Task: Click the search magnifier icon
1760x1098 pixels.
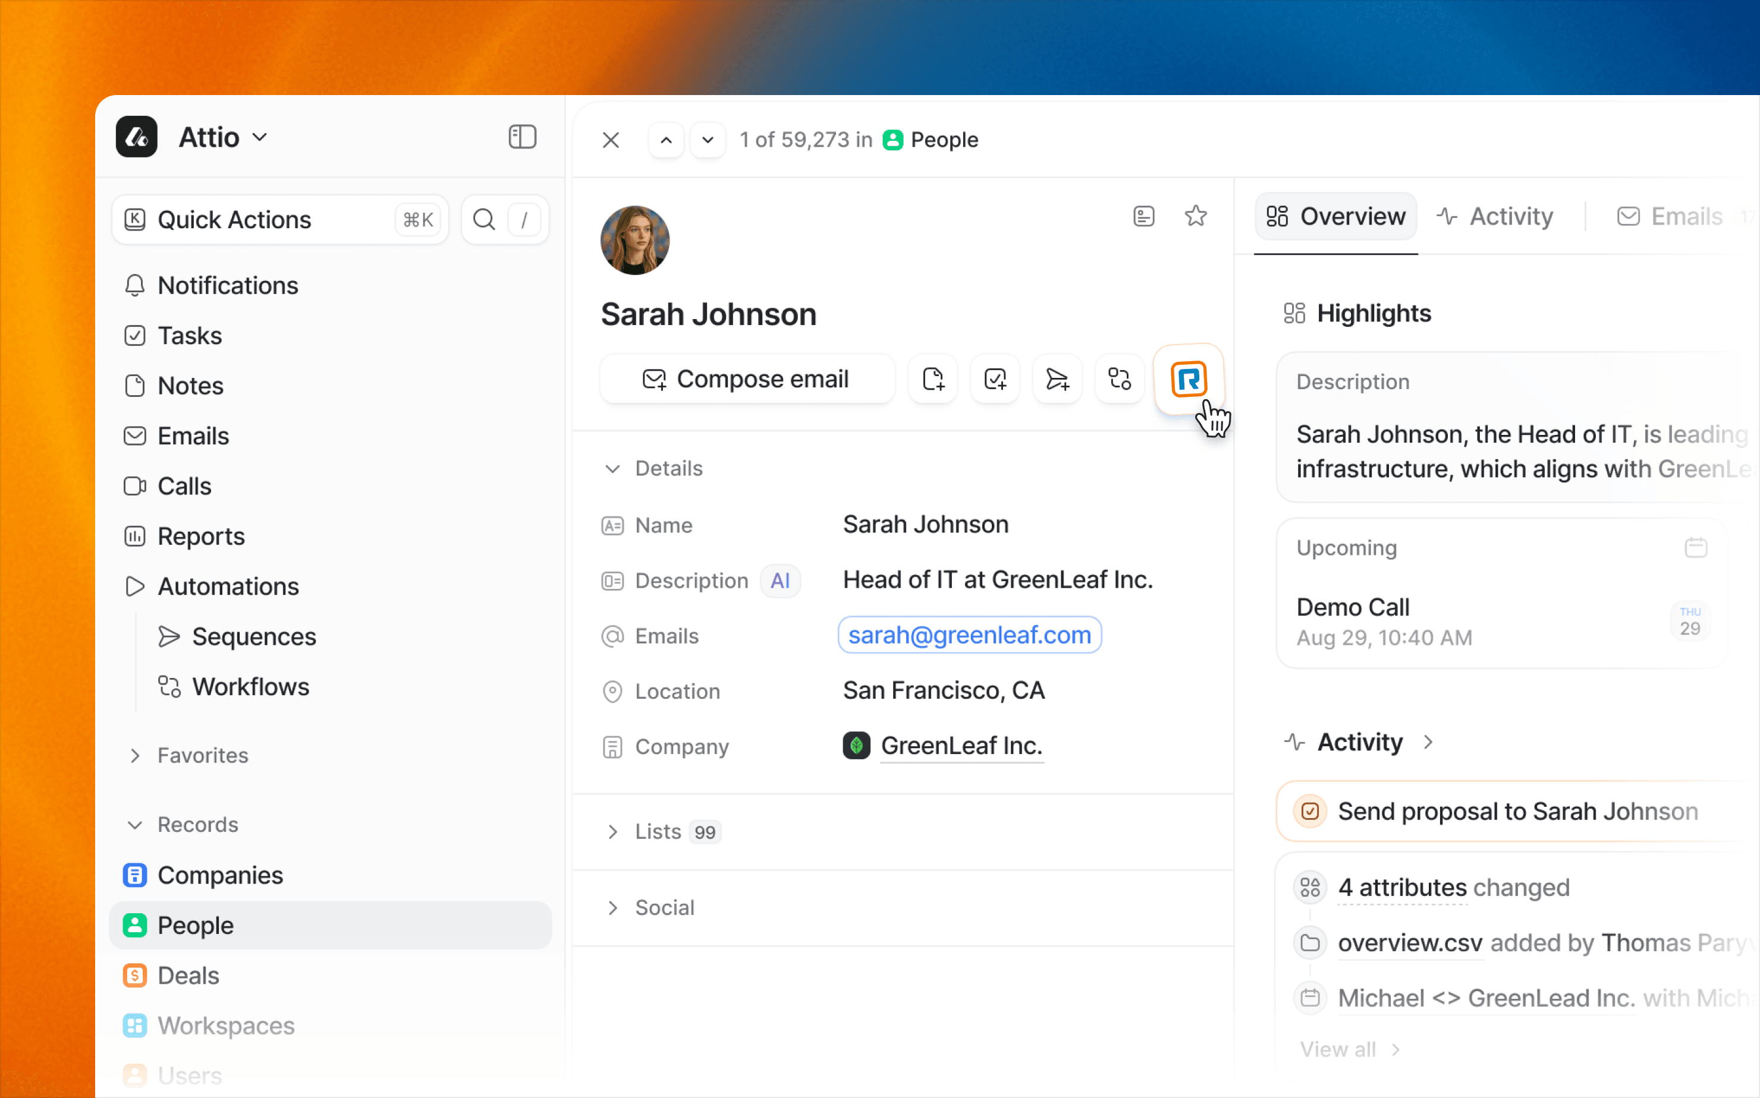Action: click(484, 219)
